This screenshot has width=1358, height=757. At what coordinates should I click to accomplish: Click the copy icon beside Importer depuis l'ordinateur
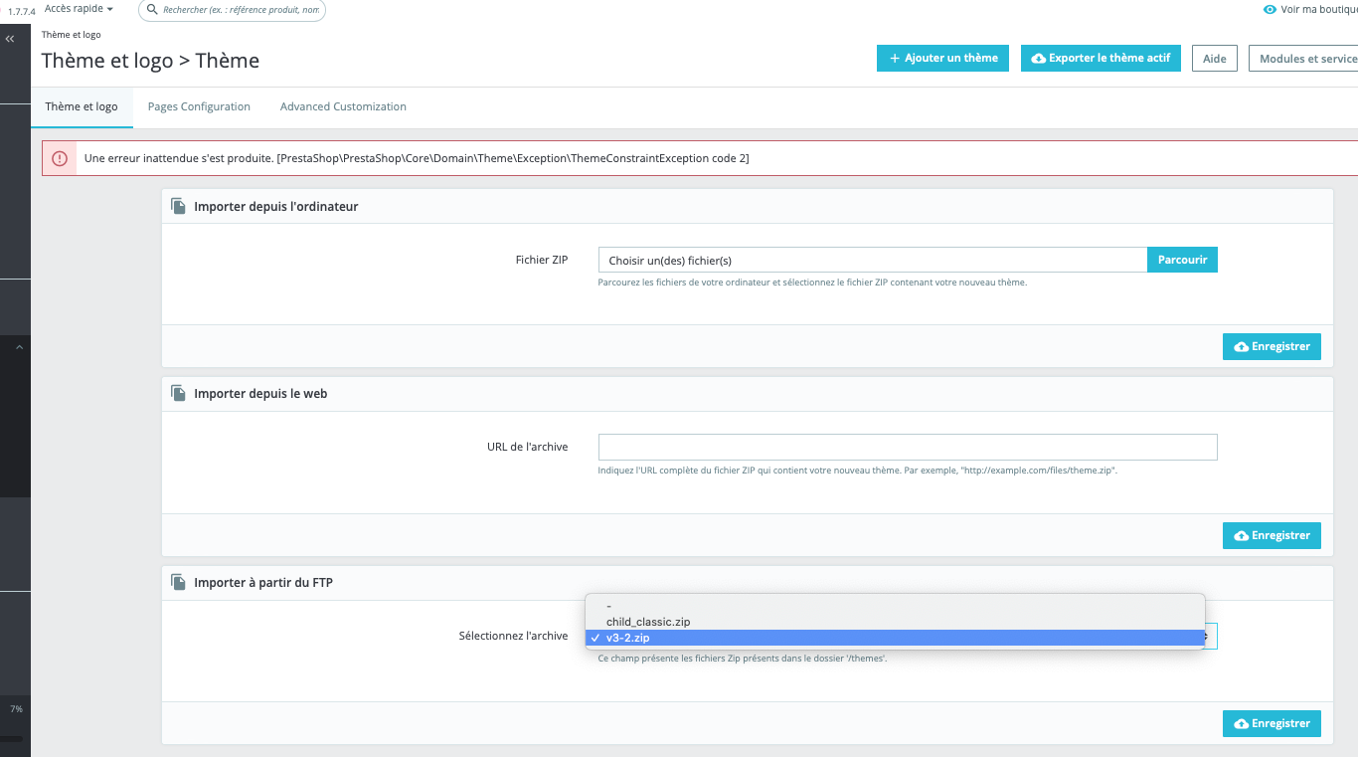178,206
